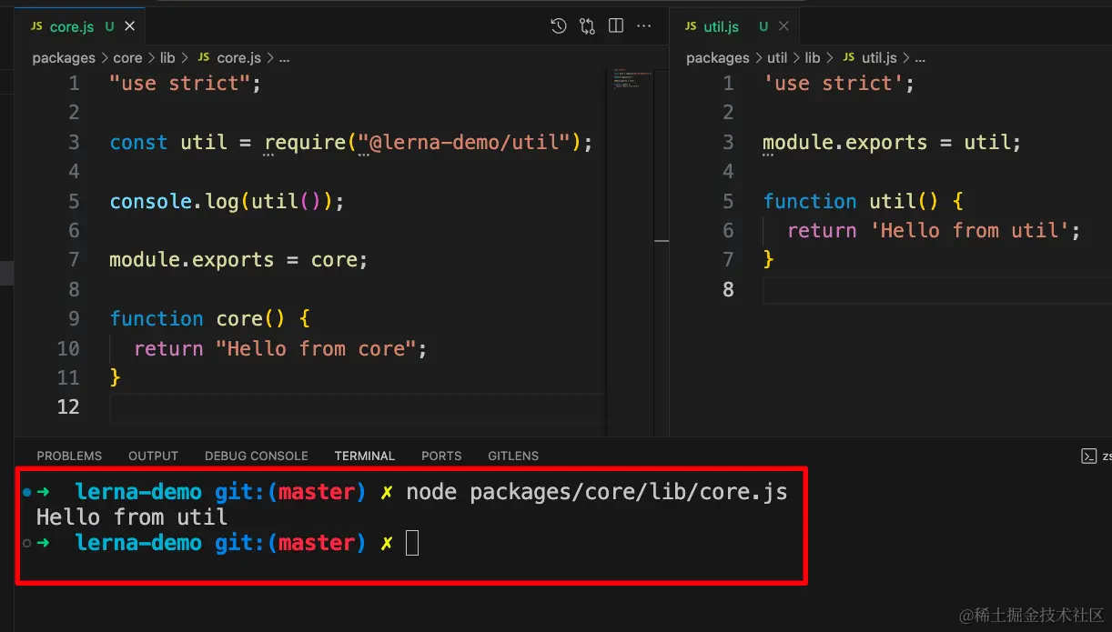Select the core.js editor tab
This screenshot has height=632, width=1112.
click(80, 26)
